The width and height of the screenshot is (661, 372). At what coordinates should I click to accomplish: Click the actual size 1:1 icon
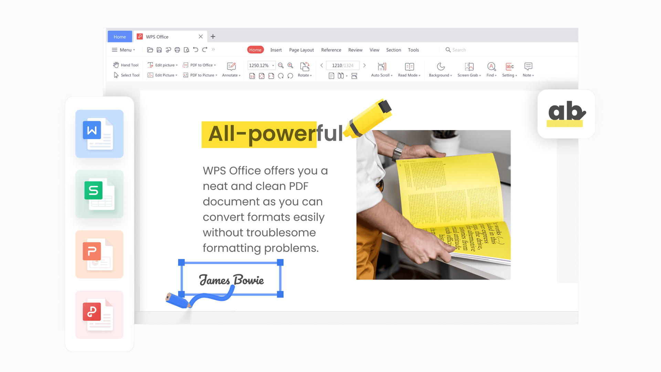[252, 76]
